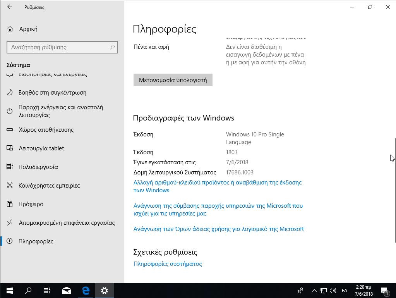The image size is (396, 298).
Task: Minimize the Settings window
Action: coord(352,7)
